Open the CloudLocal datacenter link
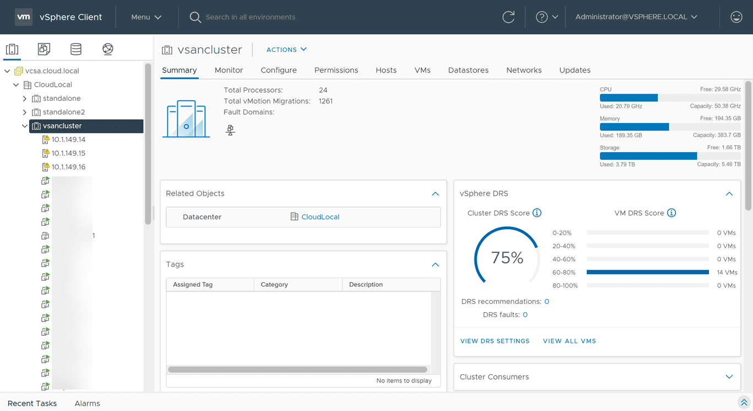This screenshot has width=753, height=411. (320, 217)
